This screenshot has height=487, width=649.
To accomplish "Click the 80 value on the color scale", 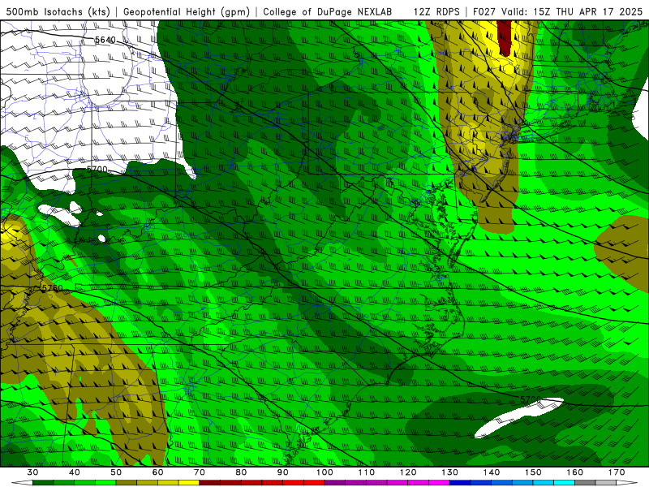I will click(x=241, y=472).
